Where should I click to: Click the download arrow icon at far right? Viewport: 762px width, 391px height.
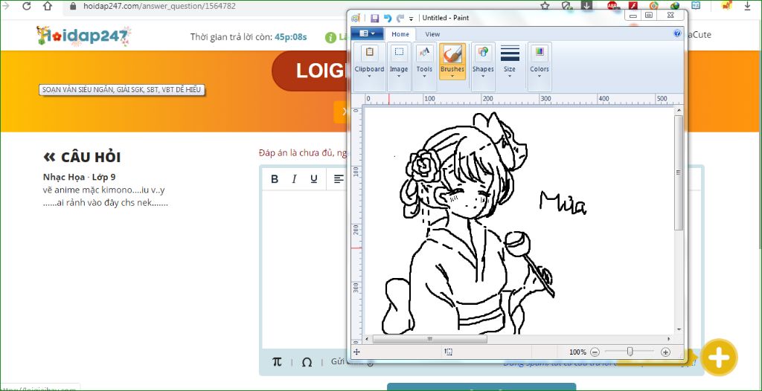[747, 6]
